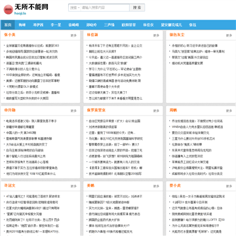
Task: Open 推动机关党建高质量发展 article
Action: pos(187,64)
